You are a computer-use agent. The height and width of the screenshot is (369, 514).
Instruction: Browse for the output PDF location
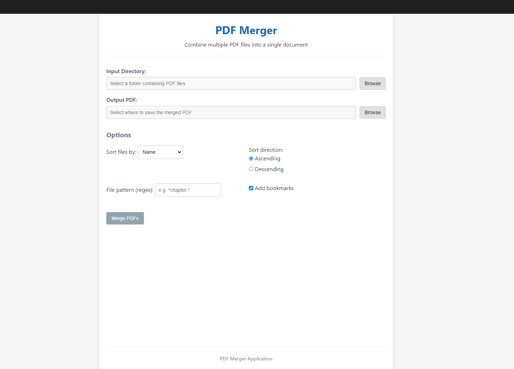coord(372,112)
